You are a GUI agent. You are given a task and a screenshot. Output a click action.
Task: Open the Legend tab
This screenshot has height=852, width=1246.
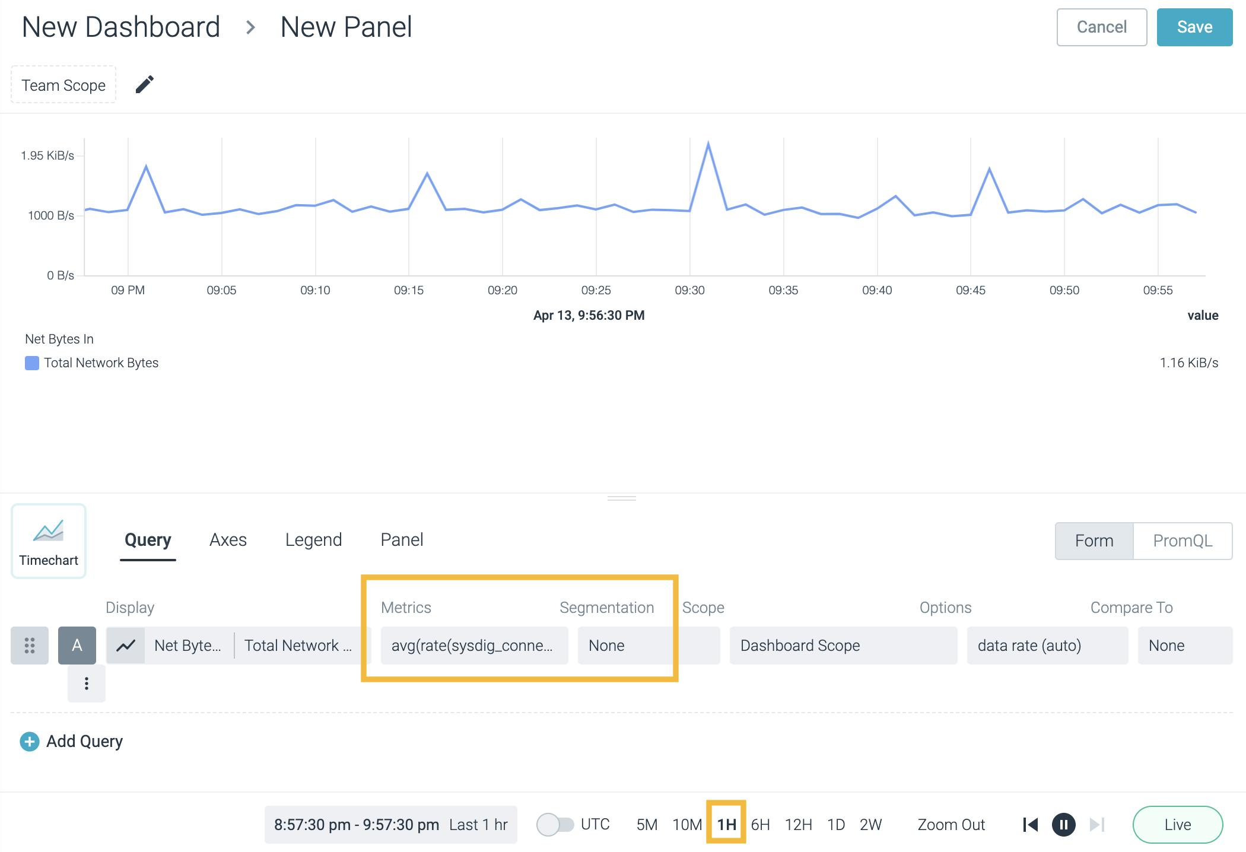click(x=313, y=540)
